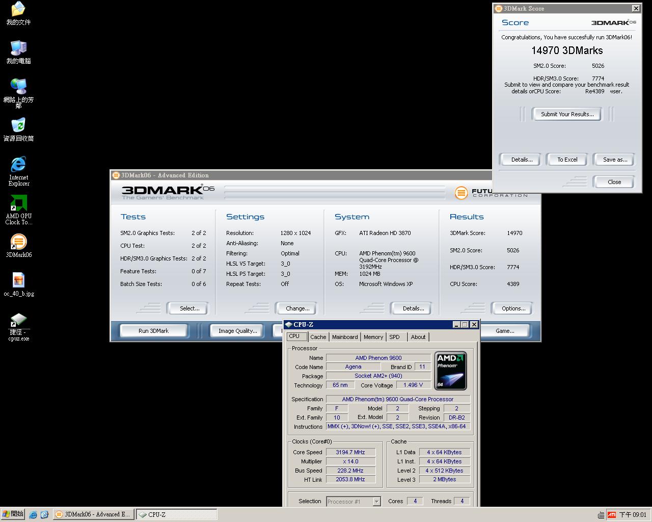Click the Technology value 65 nm
The width and height of the screenshot is (652, 522).
coord(340,385)
